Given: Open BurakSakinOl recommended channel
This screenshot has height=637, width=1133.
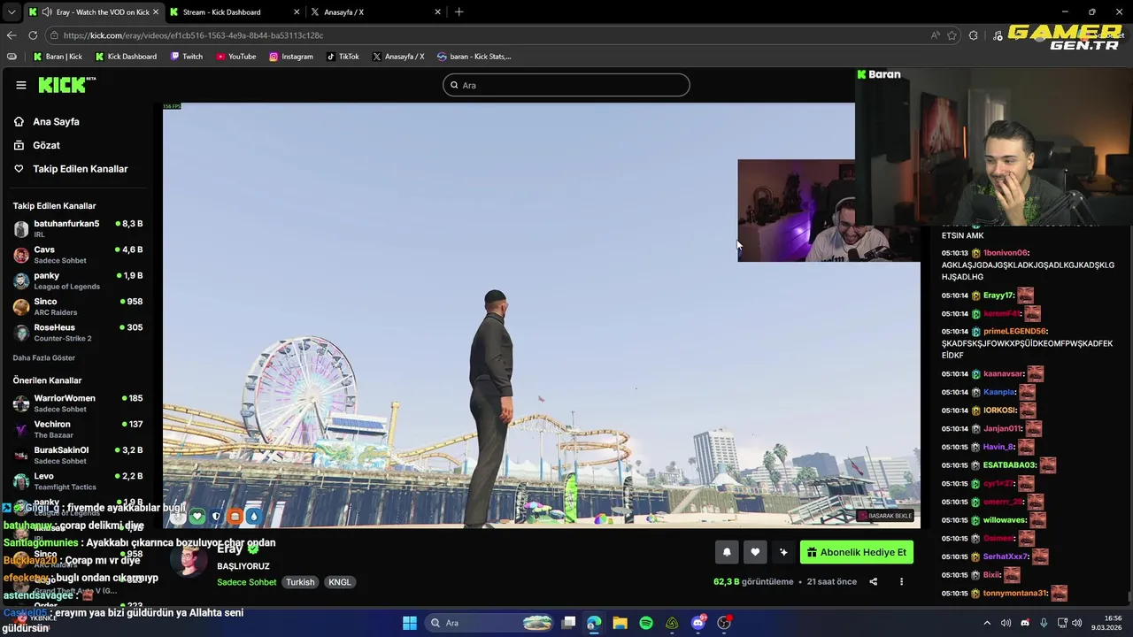Looking at the screenshot, I should pyautogui.click(x=78, y=455).
